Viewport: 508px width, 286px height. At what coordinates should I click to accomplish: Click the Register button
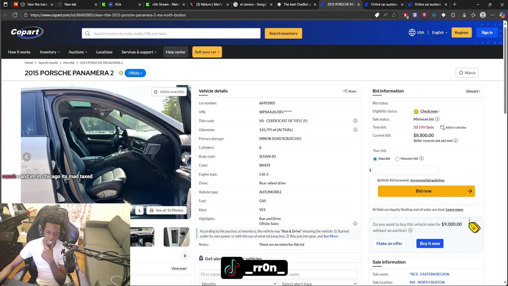pos(462,33)
